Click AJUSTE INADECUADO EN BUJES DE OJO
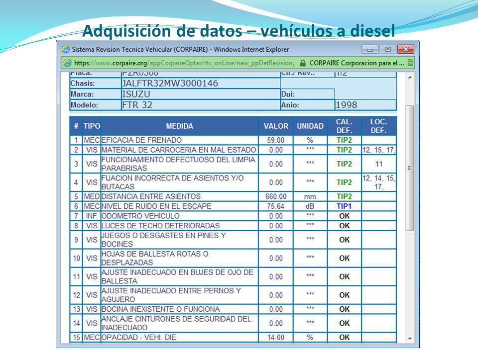Viewport: 478px width, 358px height. 177,276
